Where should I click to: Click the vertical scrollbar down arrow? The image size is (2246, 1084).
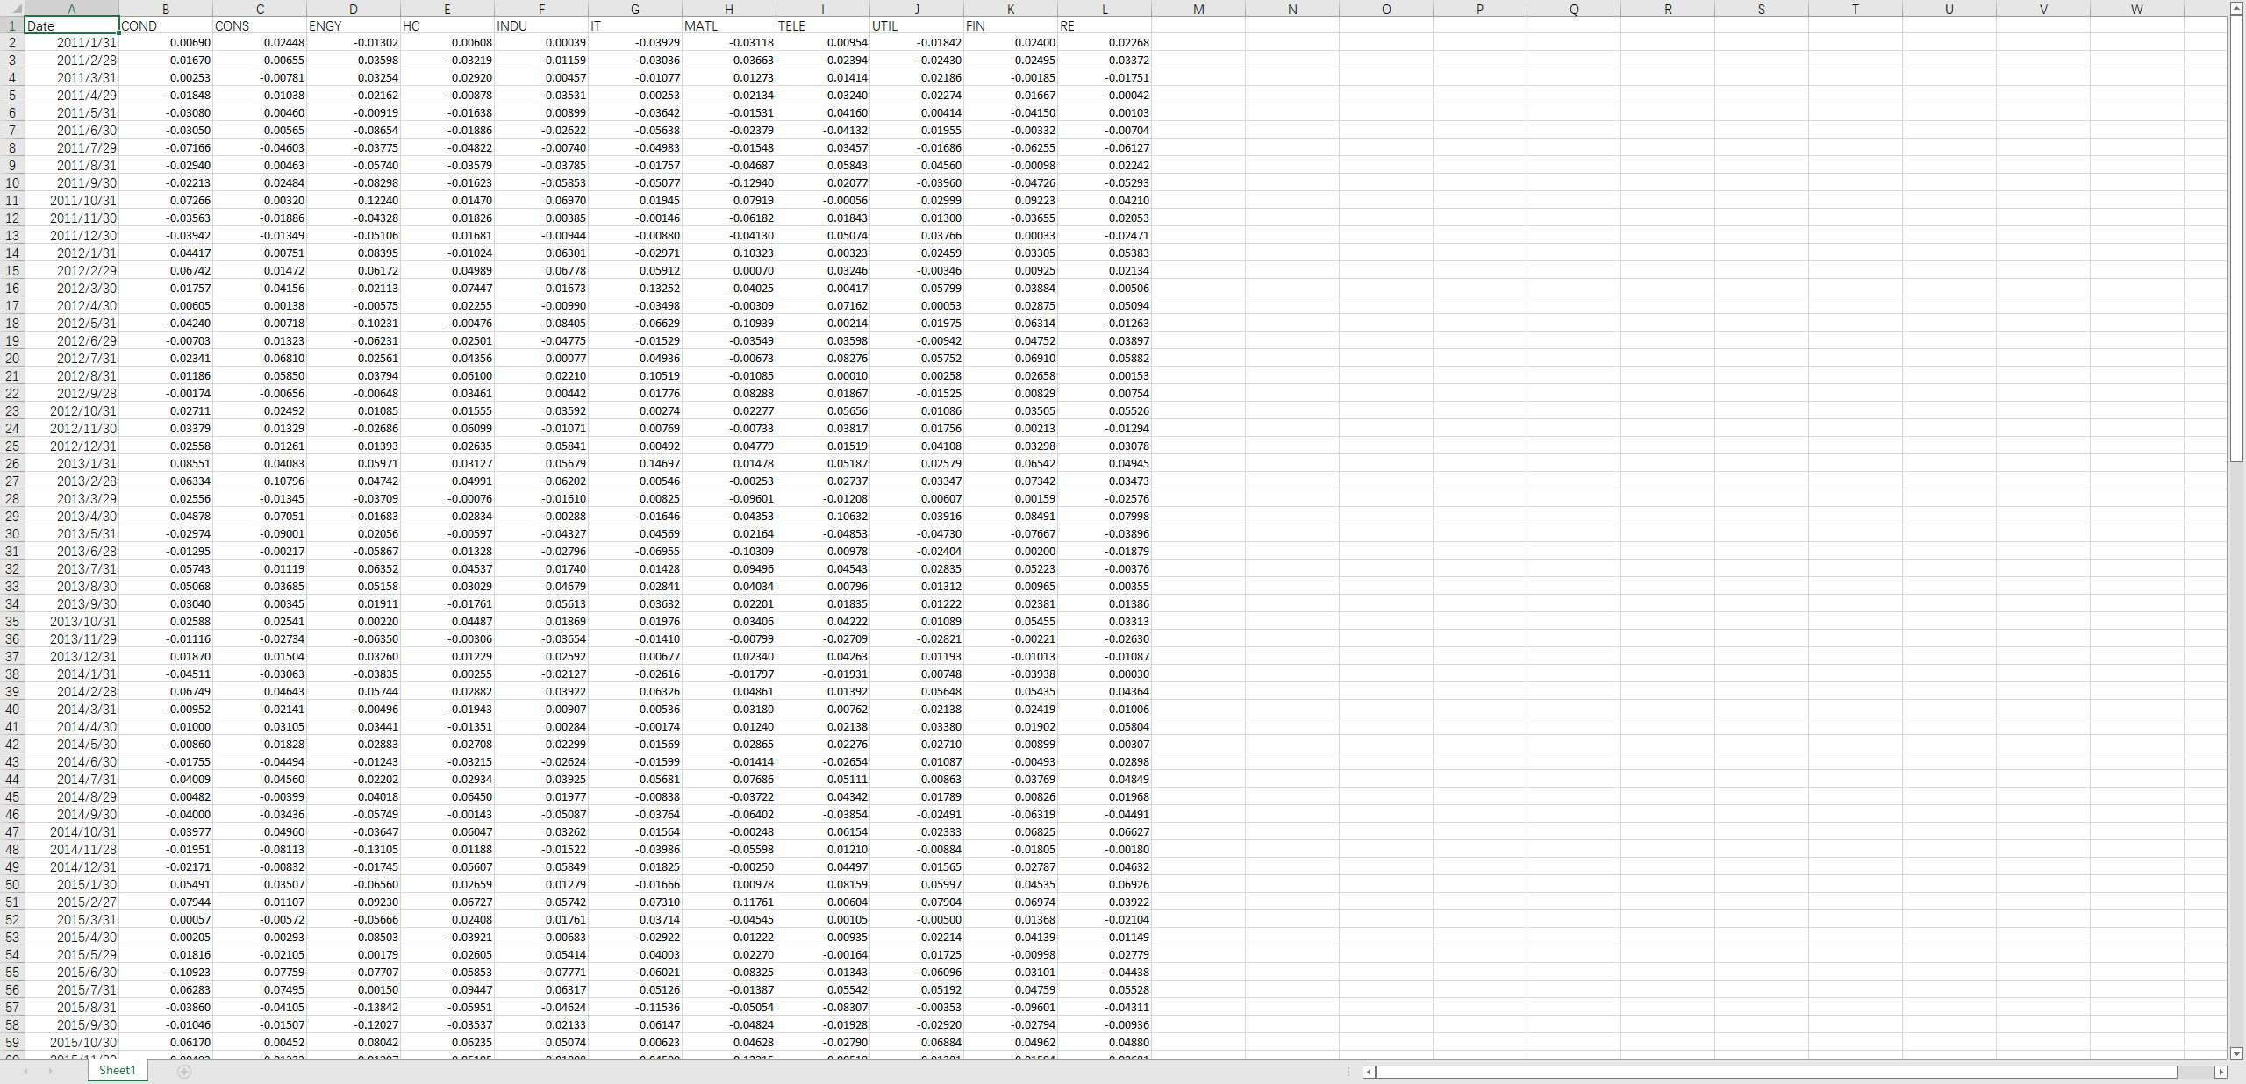point(2236,1053)
